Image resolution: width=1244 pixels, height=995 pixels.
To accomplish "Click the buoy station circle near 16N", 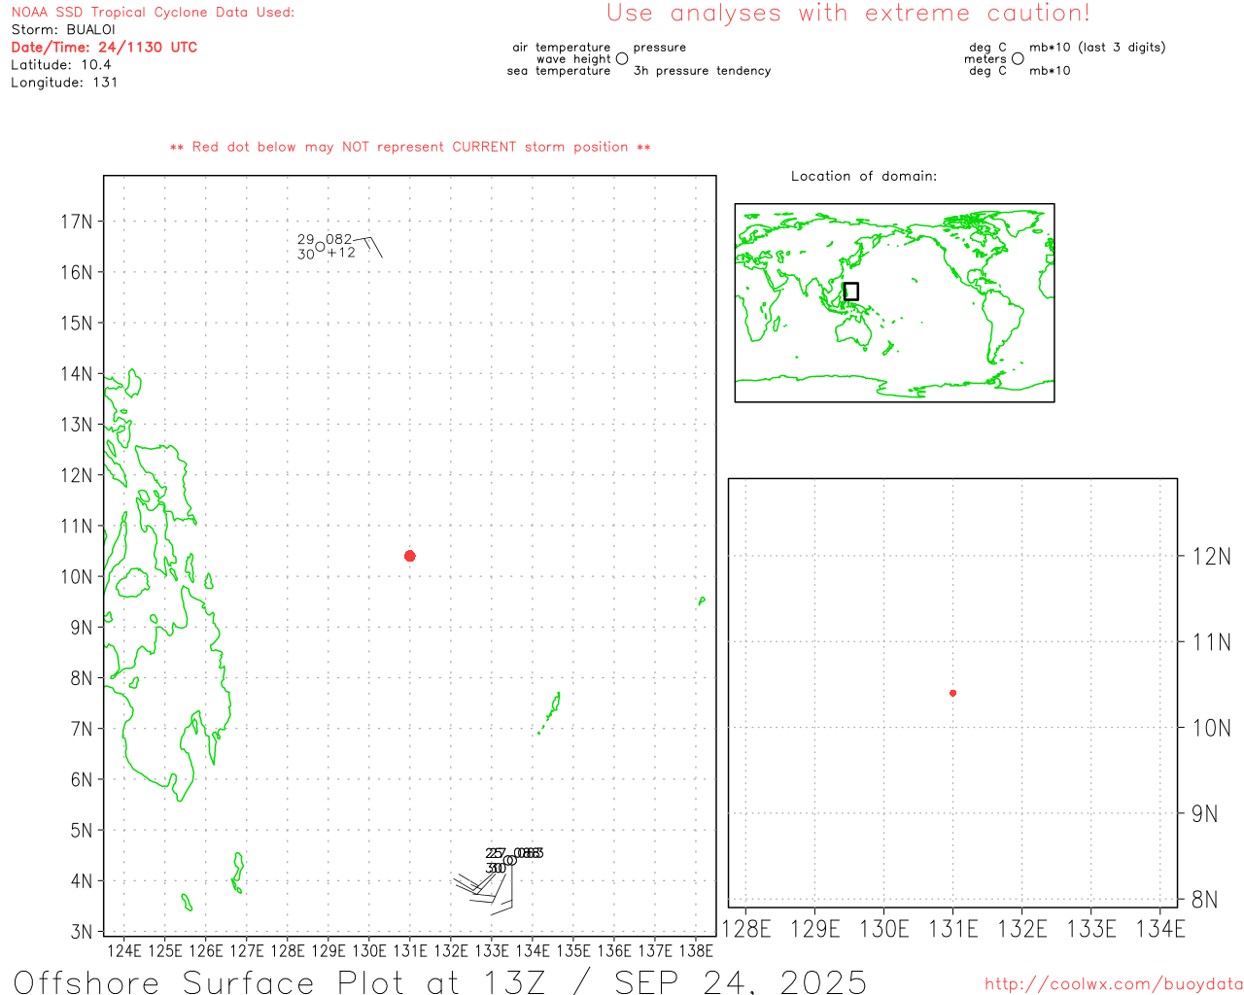I will [x=321, y=247].
